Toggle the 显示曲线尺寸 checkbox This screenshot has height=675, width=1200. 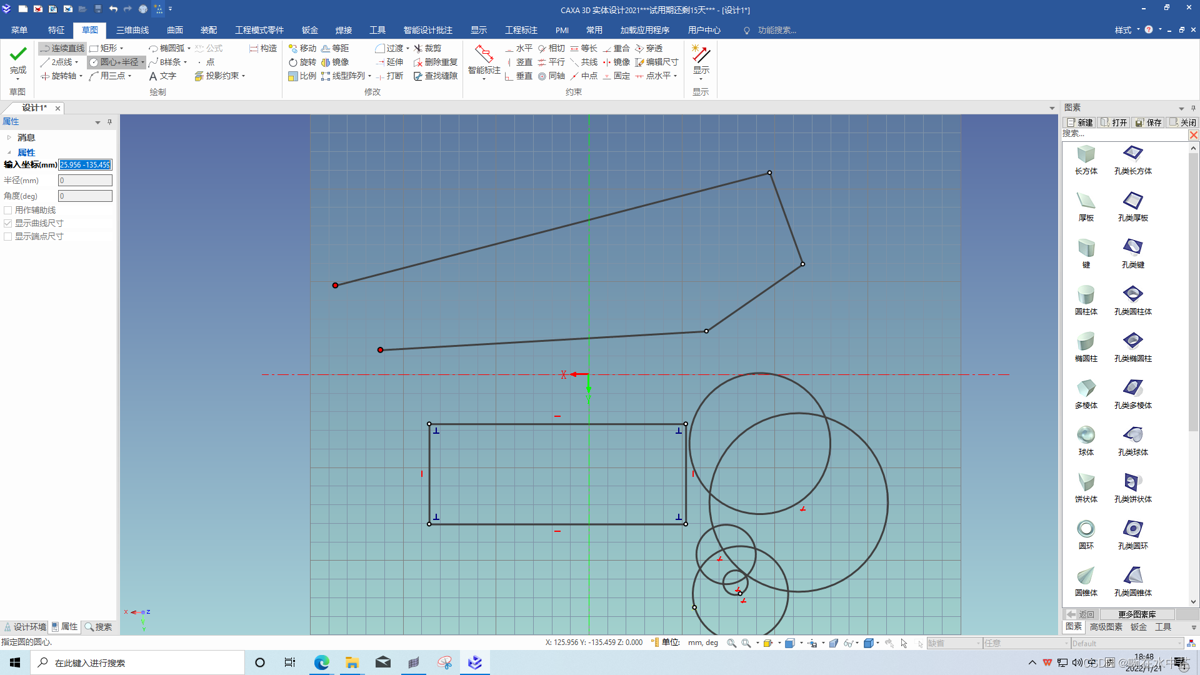[8, 223]
